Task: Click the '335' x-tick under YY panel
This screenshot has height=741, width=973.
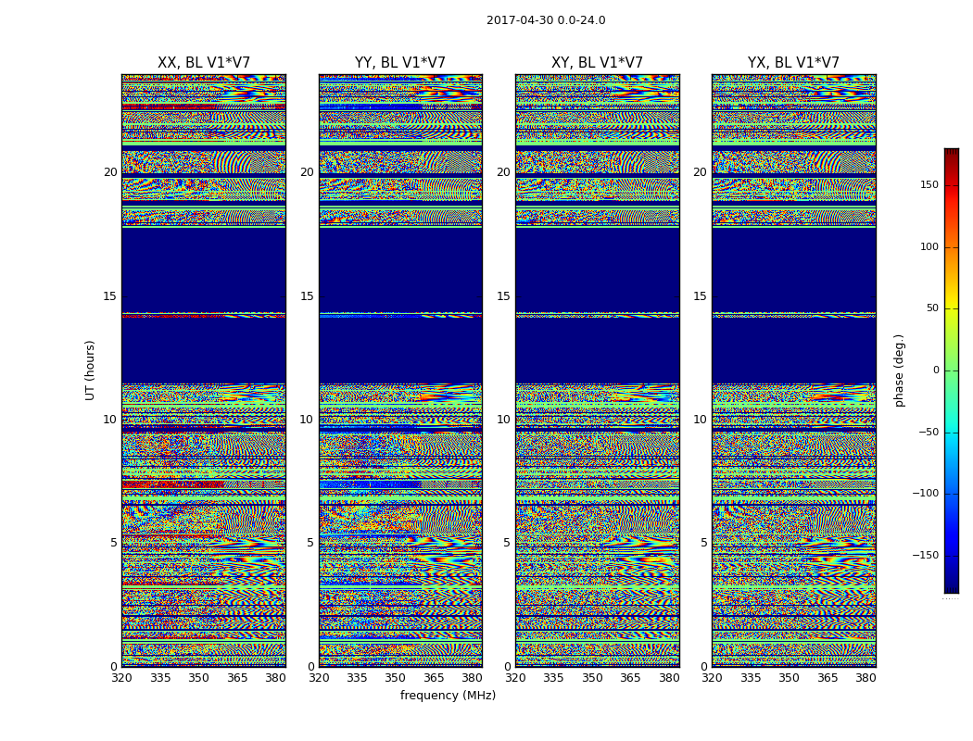Action: click(357, 678)
